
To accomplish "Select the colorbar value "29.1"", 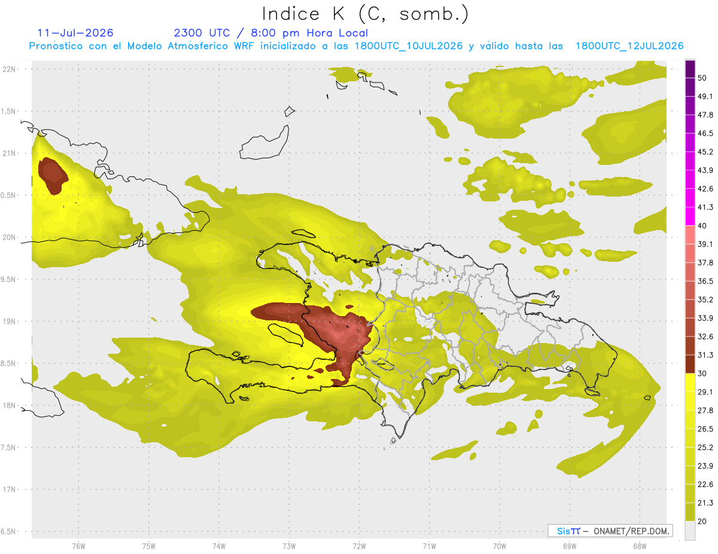I will 705,392.
